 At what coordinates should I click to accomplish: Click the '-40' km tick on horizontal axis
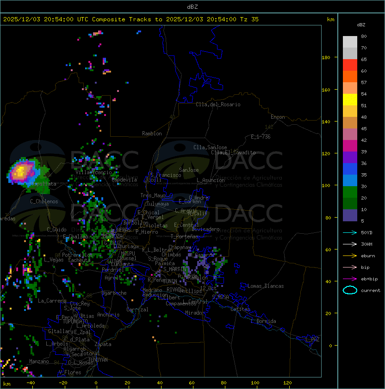pyautogui.click(x=31, y=383)
